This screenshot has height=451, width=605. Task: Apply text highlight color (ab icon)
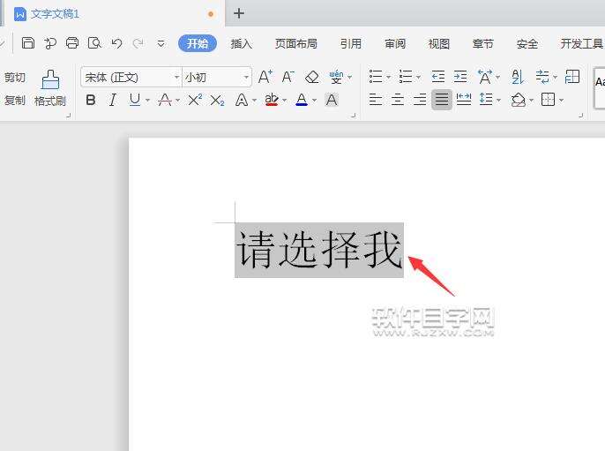click(272, 100)
